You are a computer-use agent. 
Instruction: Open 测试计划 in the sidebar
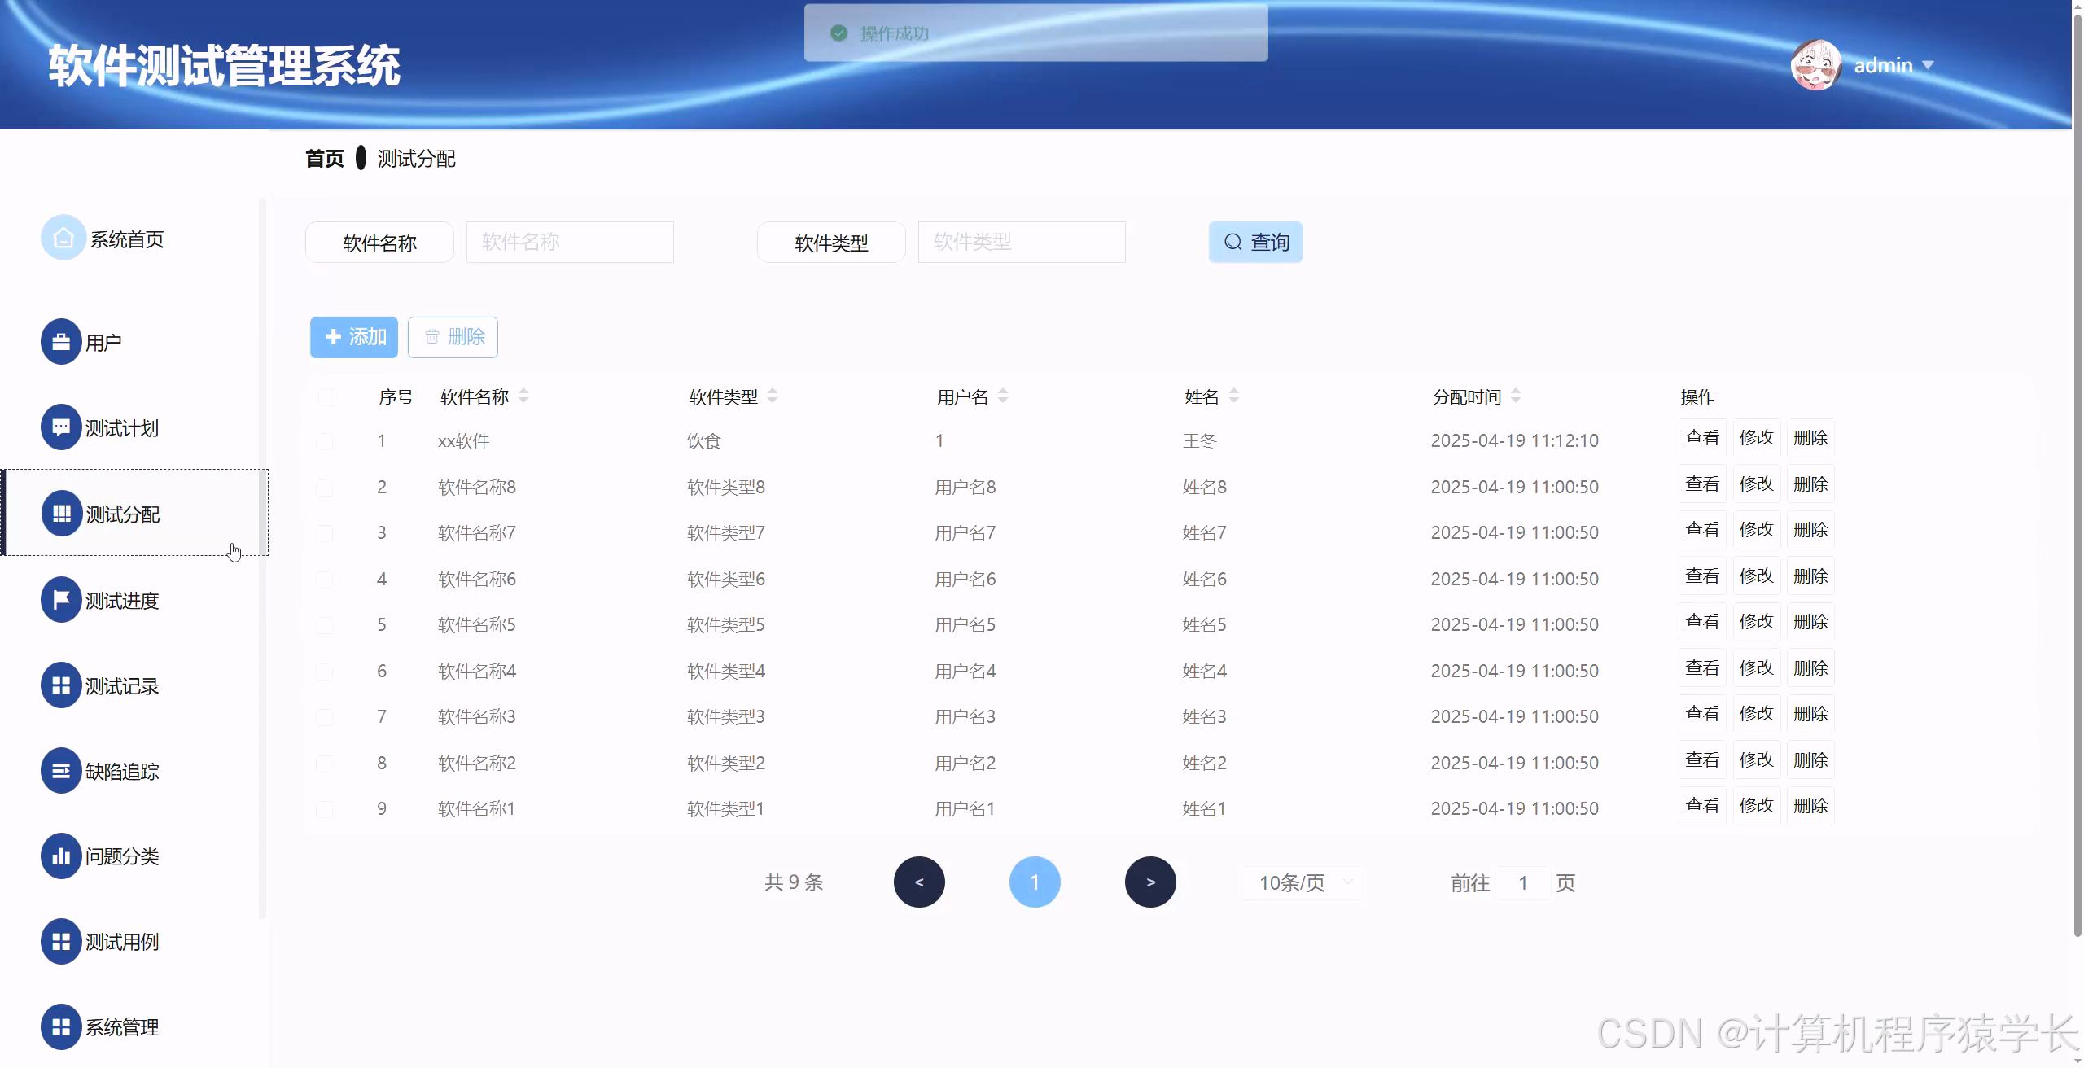(x=122, y=428)
